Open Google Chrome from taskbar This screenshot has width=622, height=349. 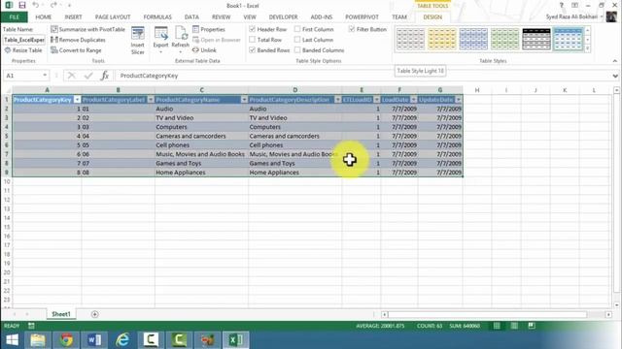point(66,340)
